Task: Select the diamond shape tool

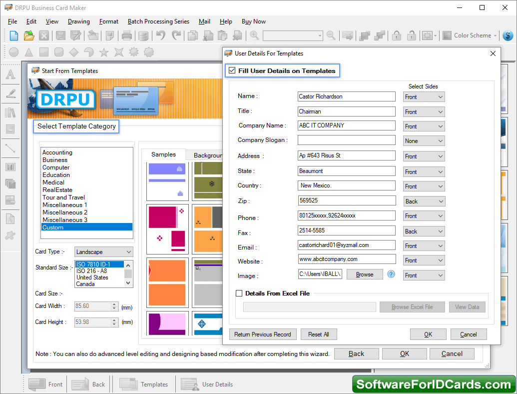Action: 74,52
